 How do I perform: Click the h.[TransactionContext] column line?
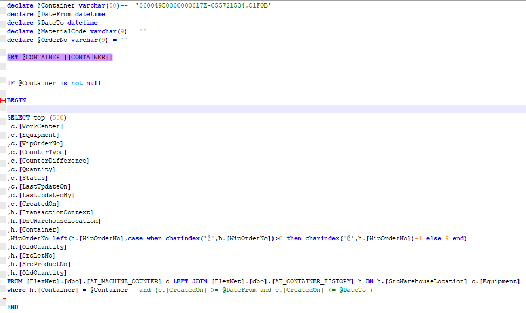pos(50,212)
